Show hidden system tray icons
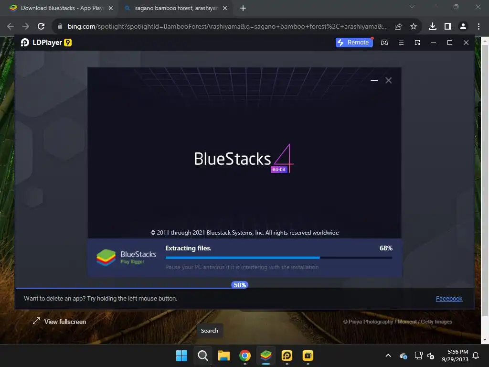489x367 pixels. pyautogui.click(x=388, y=356)
